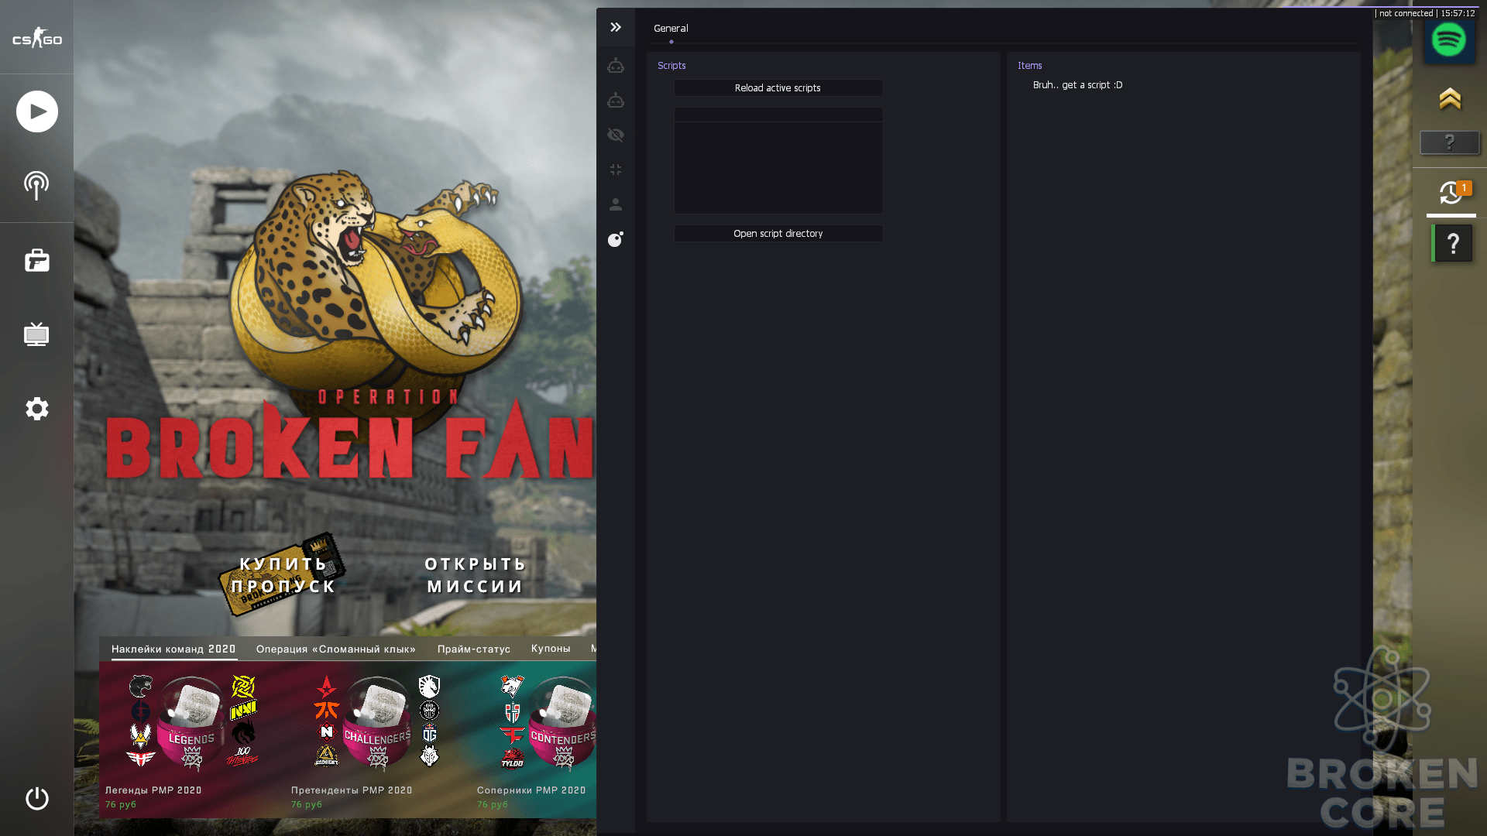Switch to the General tab
Image resolution: width=1487 pixels, height=836 pixels.
point(671,29)
